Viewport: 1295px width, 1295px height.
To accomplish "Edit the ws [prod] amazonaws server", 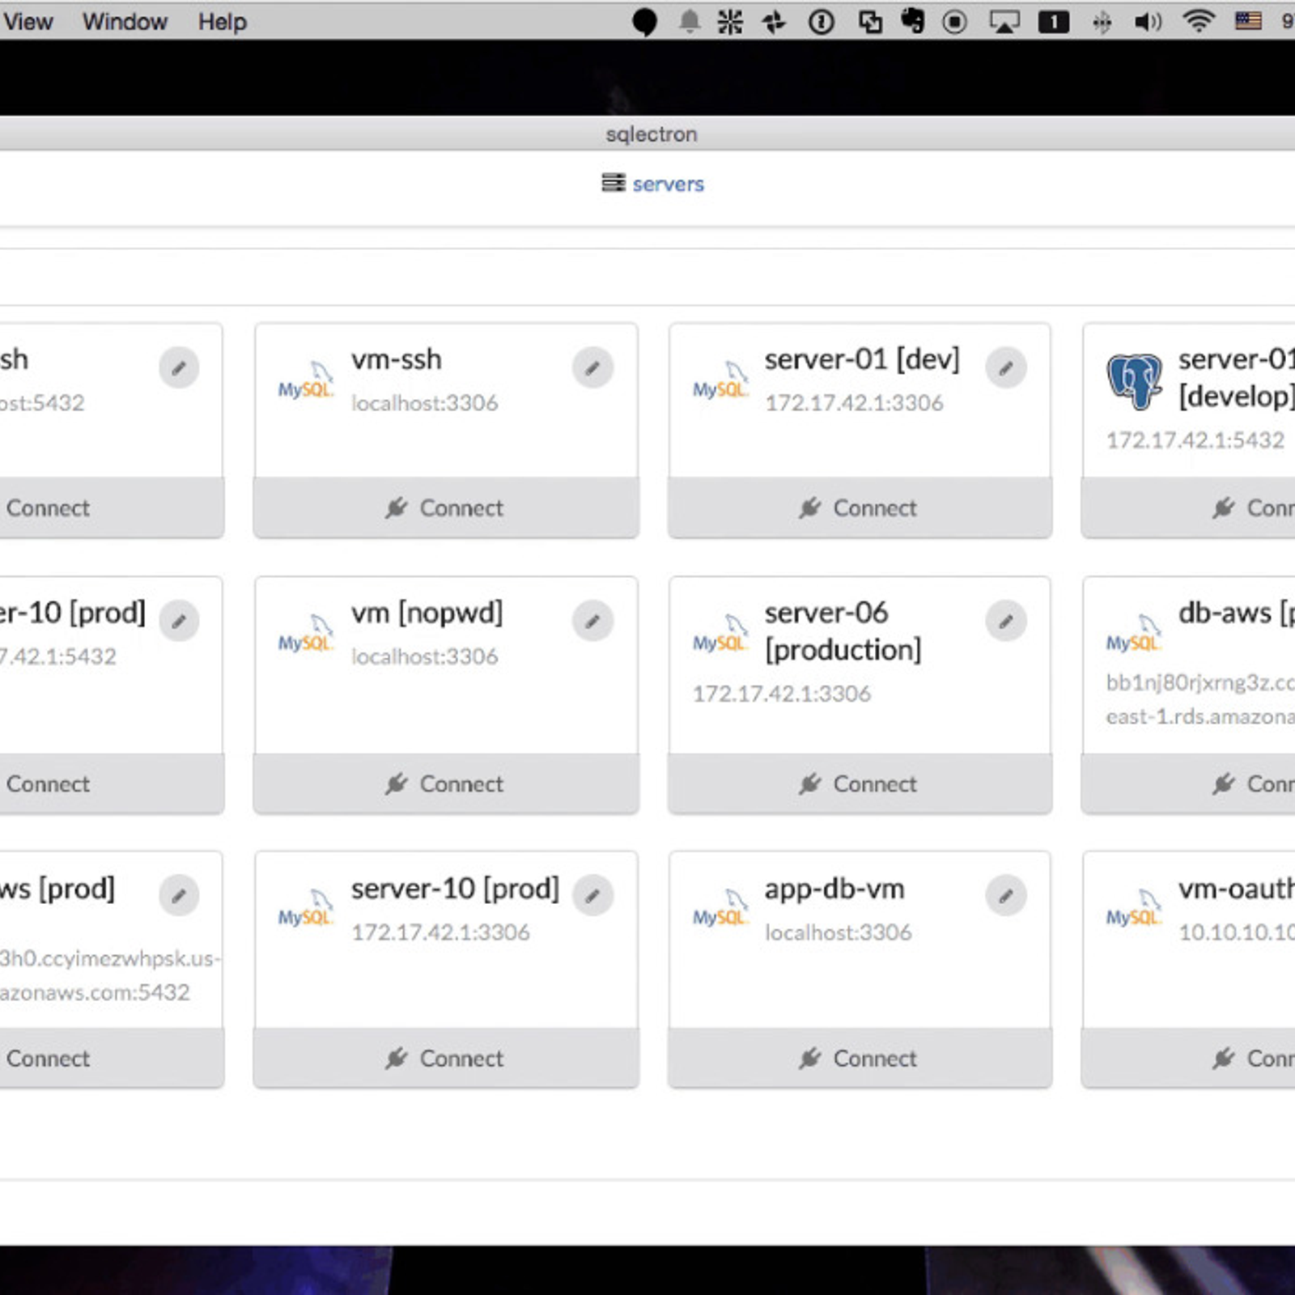I will 179,896.
